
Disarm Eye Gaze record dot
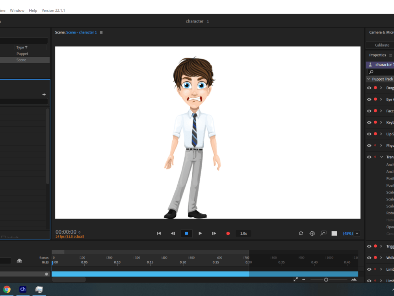click(375, 99)
